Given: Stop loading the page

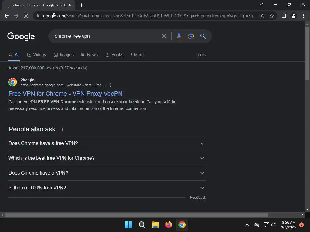Looking at the screenshot, I should 26,16.
